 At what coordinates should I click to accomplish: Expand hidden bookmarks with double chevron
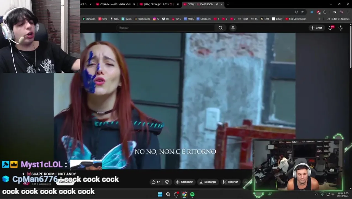click(x=319, y=19)
